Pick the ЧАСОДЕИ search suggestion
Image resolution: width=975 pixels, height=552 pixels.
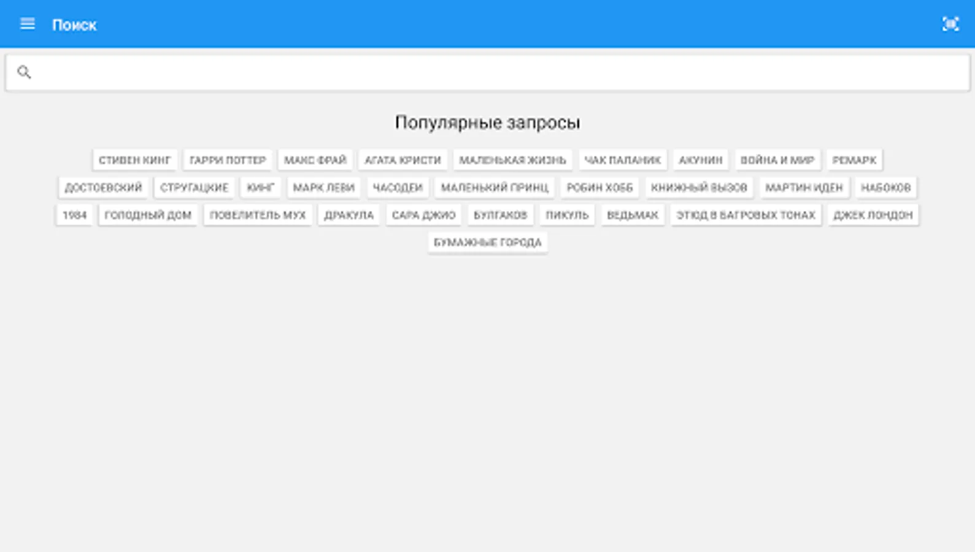[398, 188]
